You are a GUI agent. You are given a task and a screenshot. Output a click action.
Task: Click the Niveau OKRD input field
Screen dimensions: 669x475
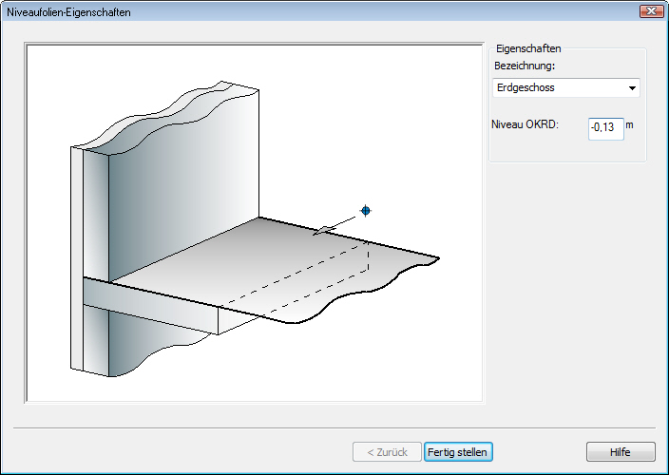click(606, 129)
